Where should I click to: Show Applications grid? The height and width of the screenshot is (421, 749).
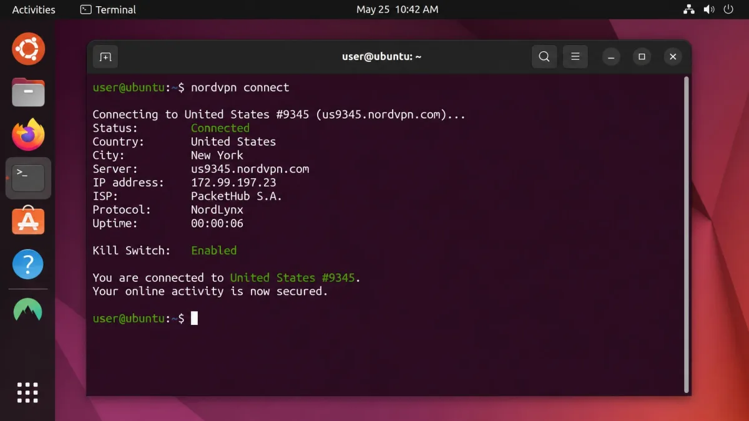click(x=27, y=393)
